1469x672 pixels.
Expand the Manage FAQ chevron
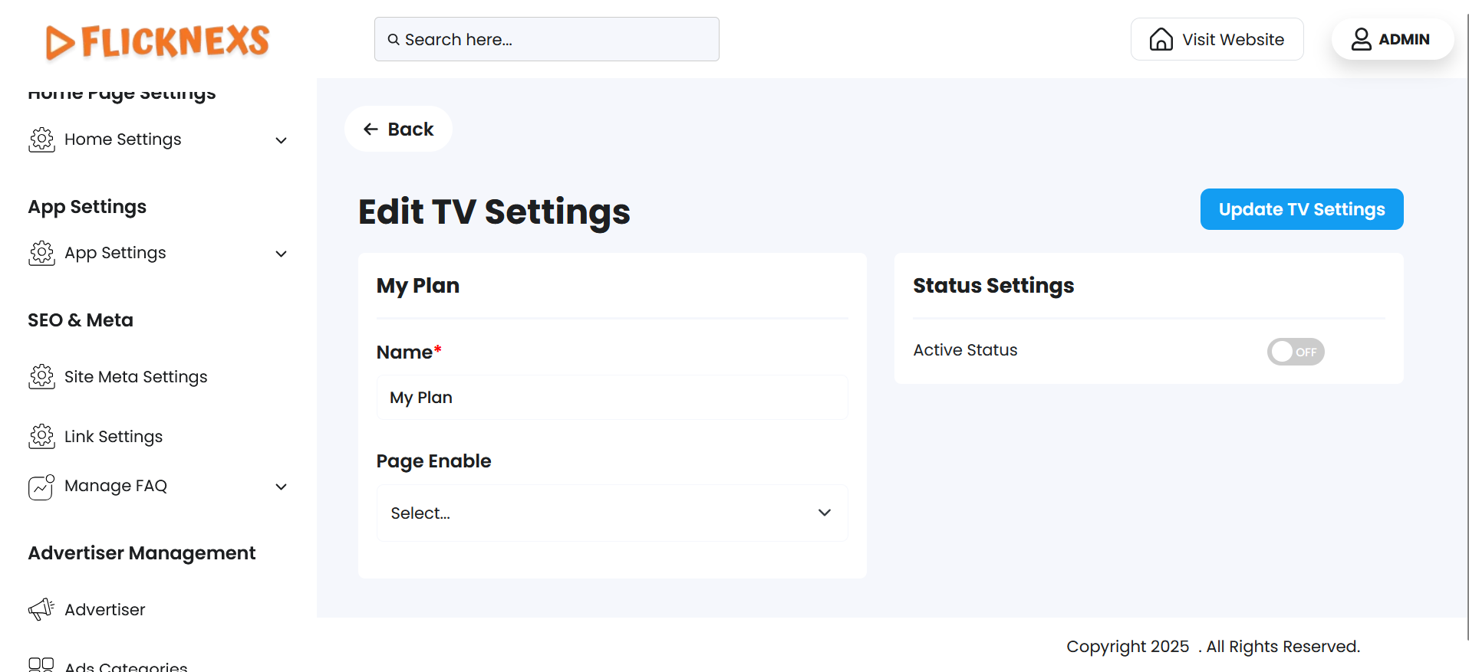[x=282, y=487]
